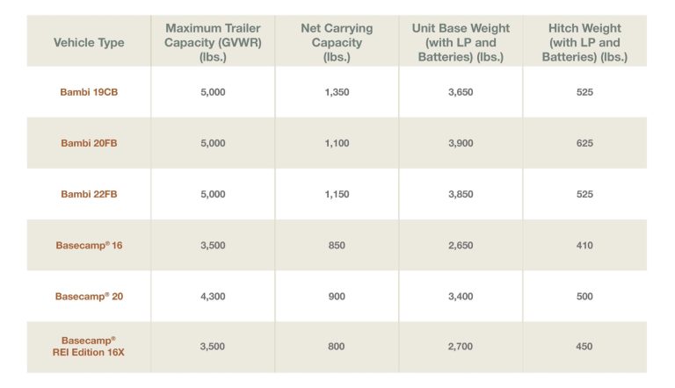Image resolution: width=675 pixels, height=388 pixels.
Task: Open the Bambi 19CB vehicle name
Action: pyautogui.click(x=89, y=91)
